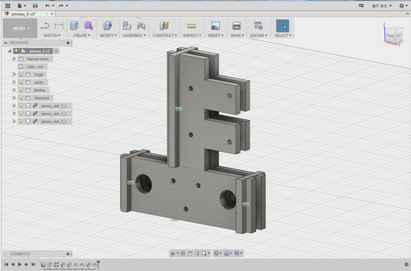
Task: Select the 3D Print make icon
Action: tap(236, 25)
